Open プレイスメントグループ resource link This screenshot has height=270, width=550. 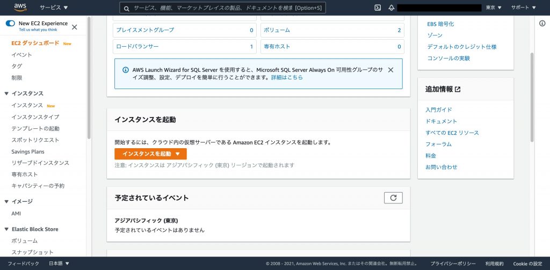coord(145,30)
